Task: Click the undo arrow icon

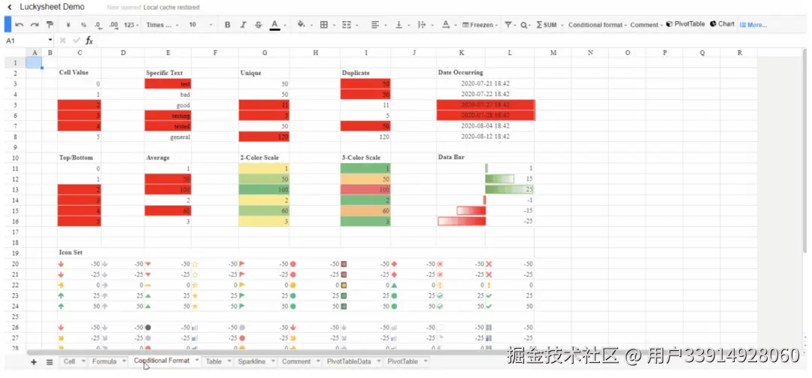Action: click(x=19, y=24)
